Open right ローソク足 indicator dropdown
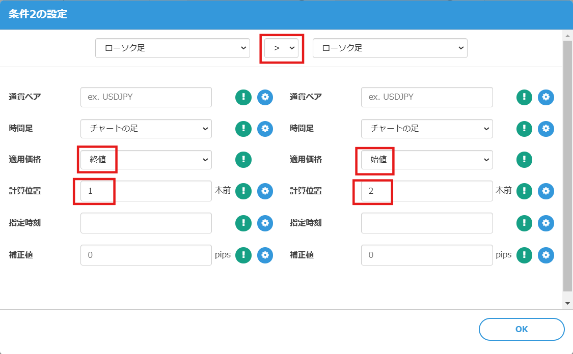The image size is (573, 354). [x=390, y=48]
